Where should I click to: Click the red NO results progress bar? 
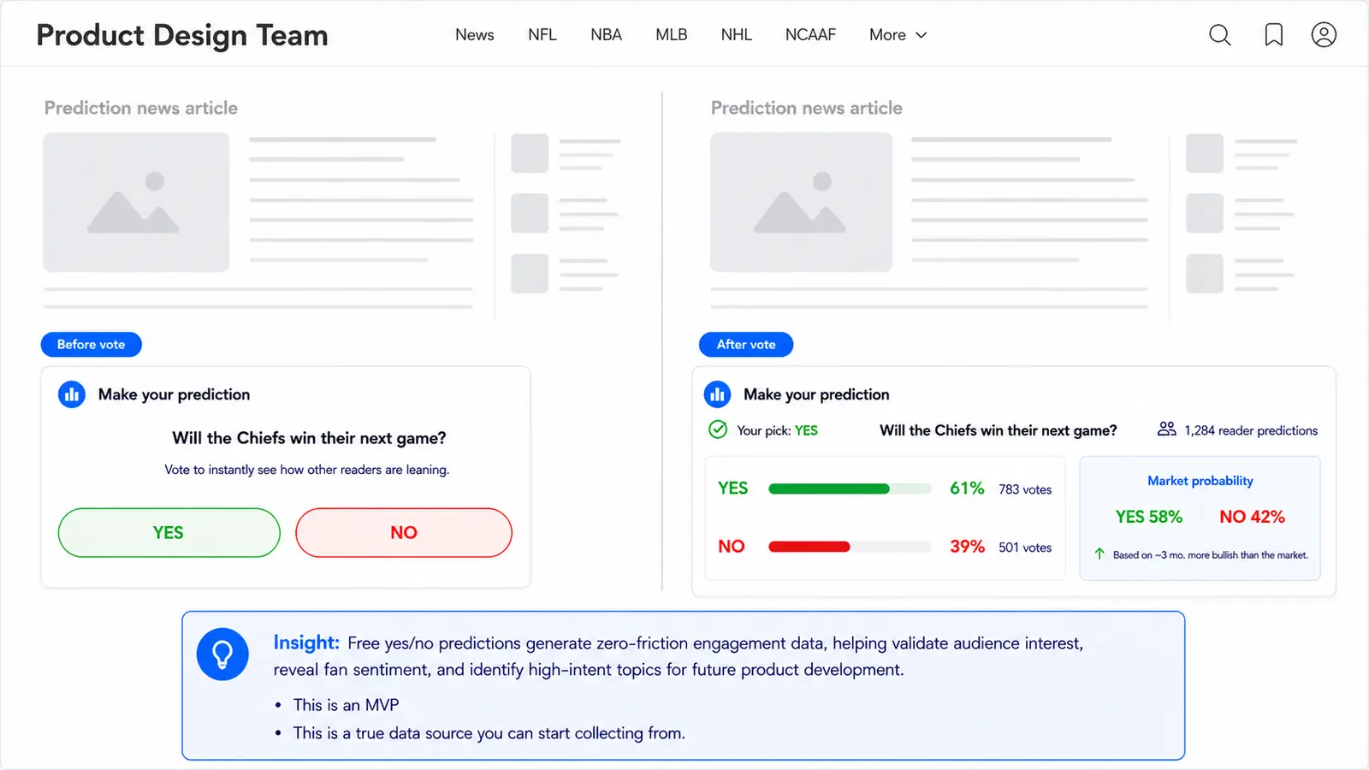[x=850, y=547]
